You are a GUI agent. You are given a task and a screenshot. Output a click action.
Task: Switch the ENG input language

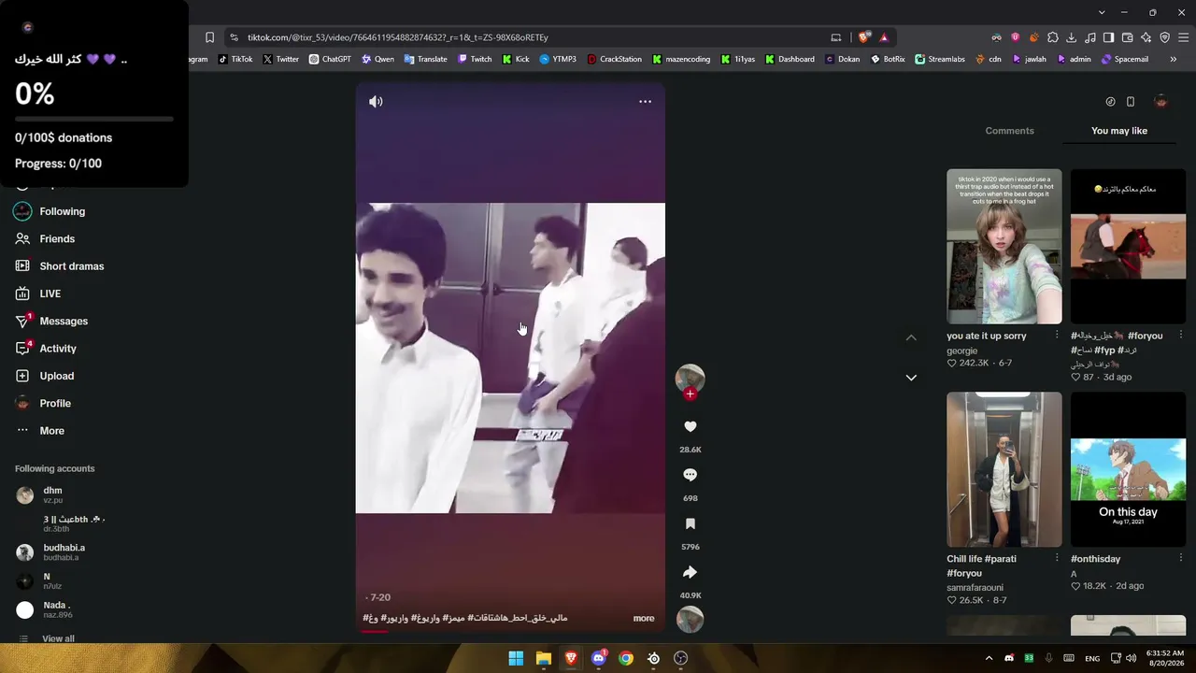click(x=1092, y=659)
